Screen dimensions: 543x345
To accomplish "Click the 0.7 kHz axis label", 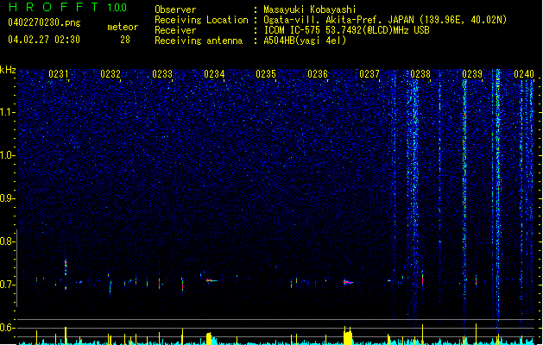I will click(7, 285).
